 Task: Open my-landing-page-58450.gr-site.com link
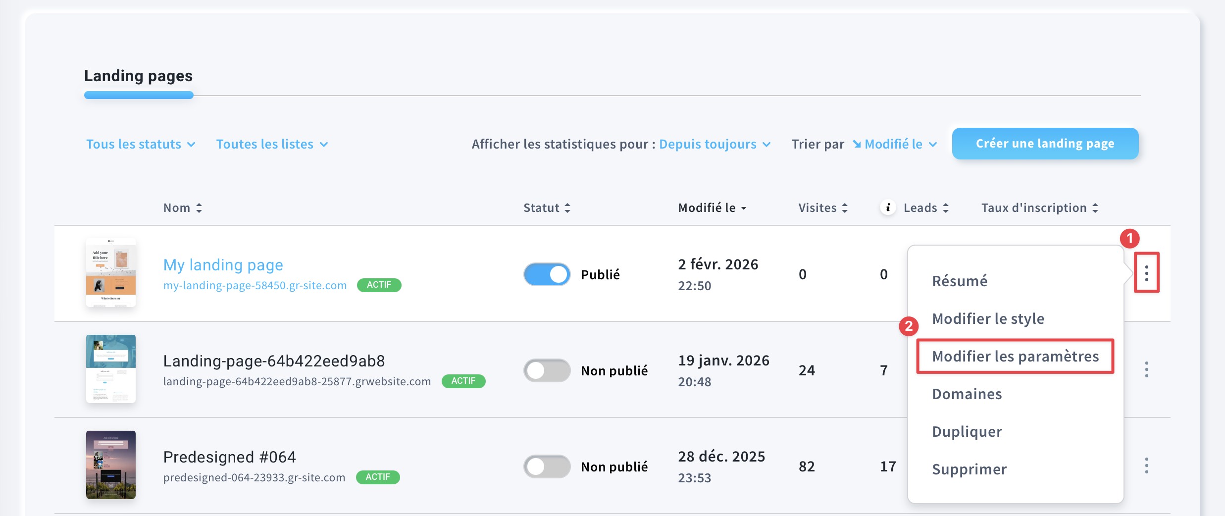(255, 285)
